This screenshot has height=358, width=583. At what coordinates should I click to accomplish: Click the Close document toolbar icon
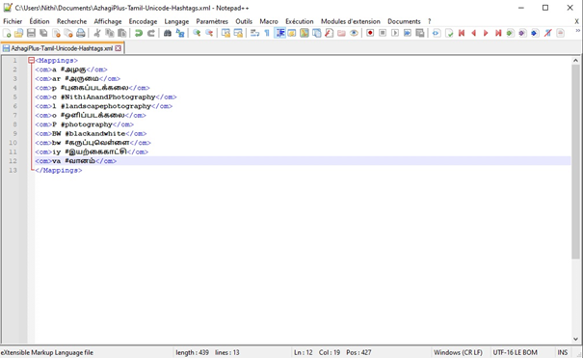[x=56, y=33]
